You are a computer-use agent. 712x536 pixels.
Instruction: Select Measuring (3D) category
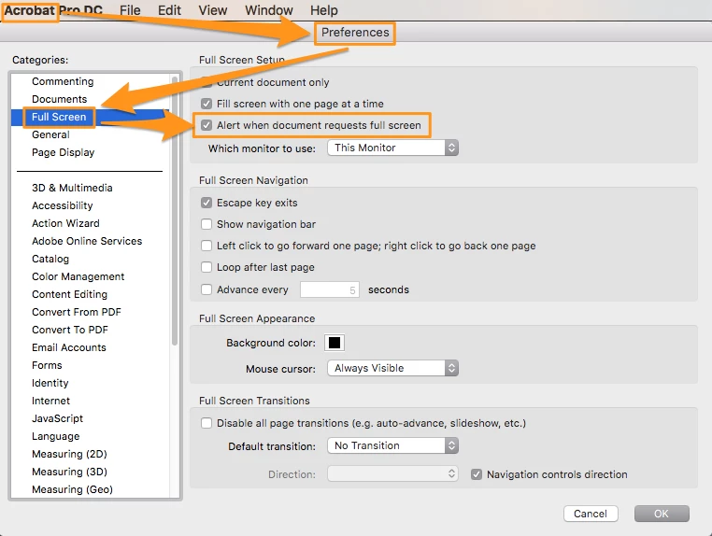pyautogui.click(x=69, y=471)
